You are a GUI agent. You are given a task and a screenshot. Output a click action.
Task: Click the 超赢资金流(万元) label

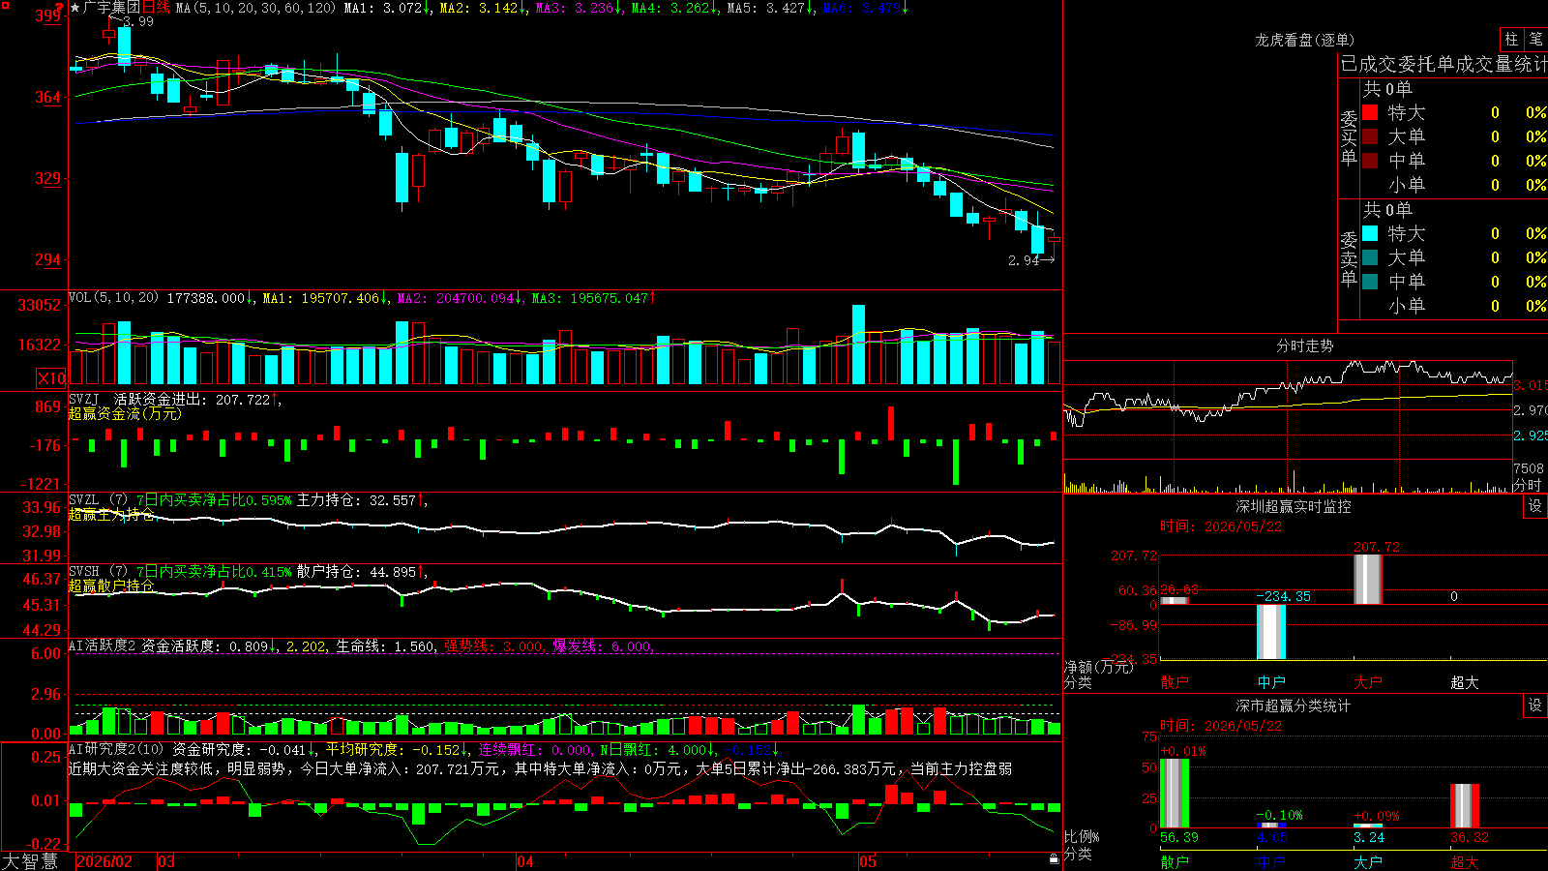[125, 413]
